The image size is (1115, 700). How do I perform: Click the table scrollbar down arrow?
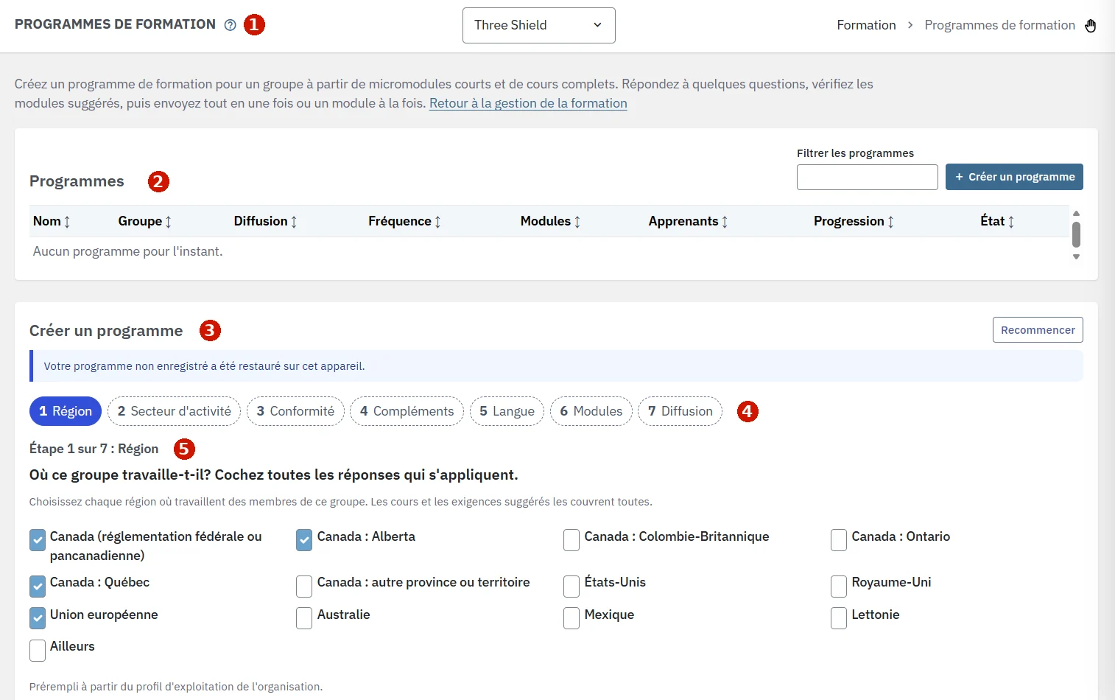(1076, 257)
